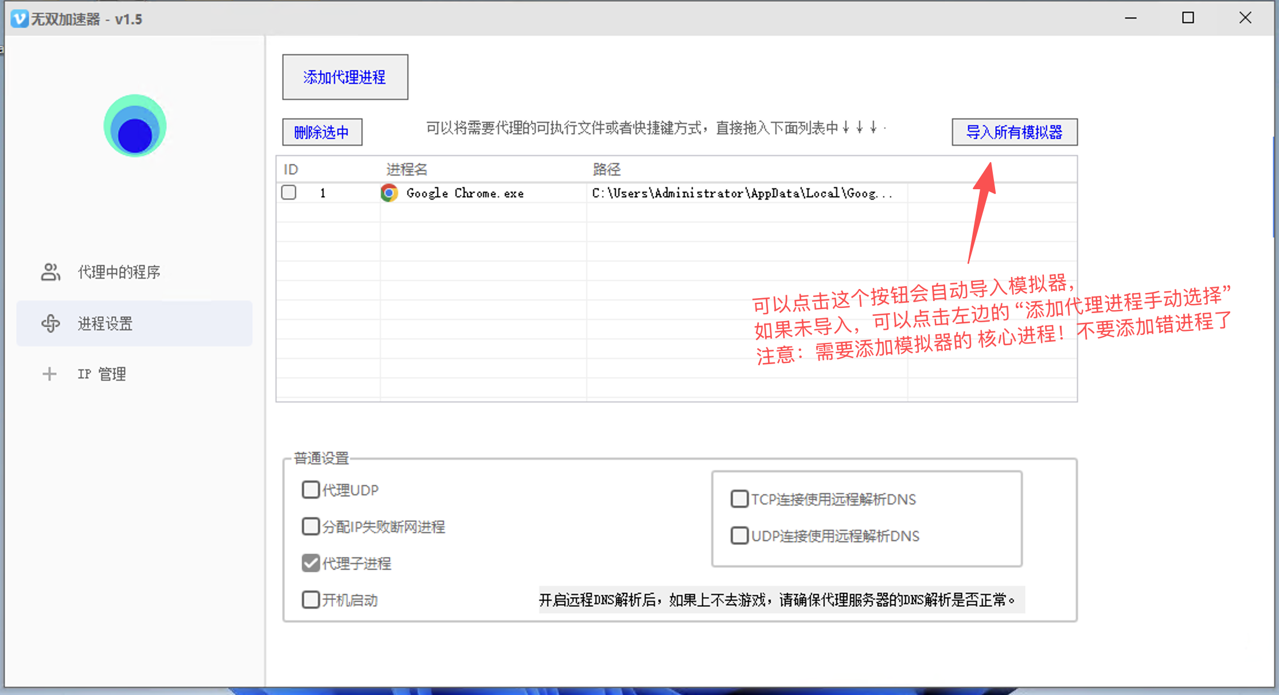Enable 开机启动 option

tap(310, 600)
